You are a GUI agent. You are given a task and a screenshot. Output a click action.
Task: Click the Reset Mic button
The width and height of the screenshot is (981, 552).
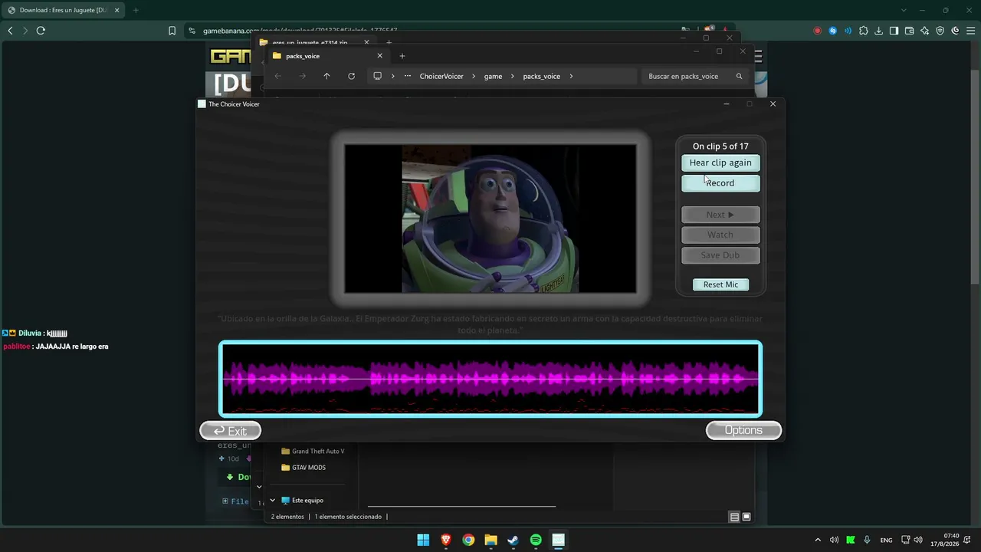(720, 284)
